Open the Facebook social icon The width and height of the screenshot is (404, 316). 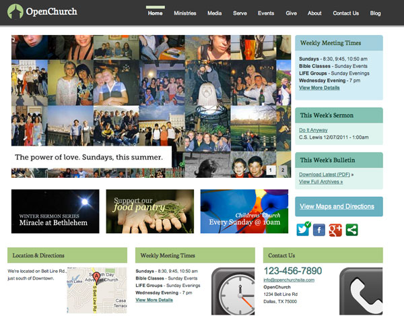[319, 230]
